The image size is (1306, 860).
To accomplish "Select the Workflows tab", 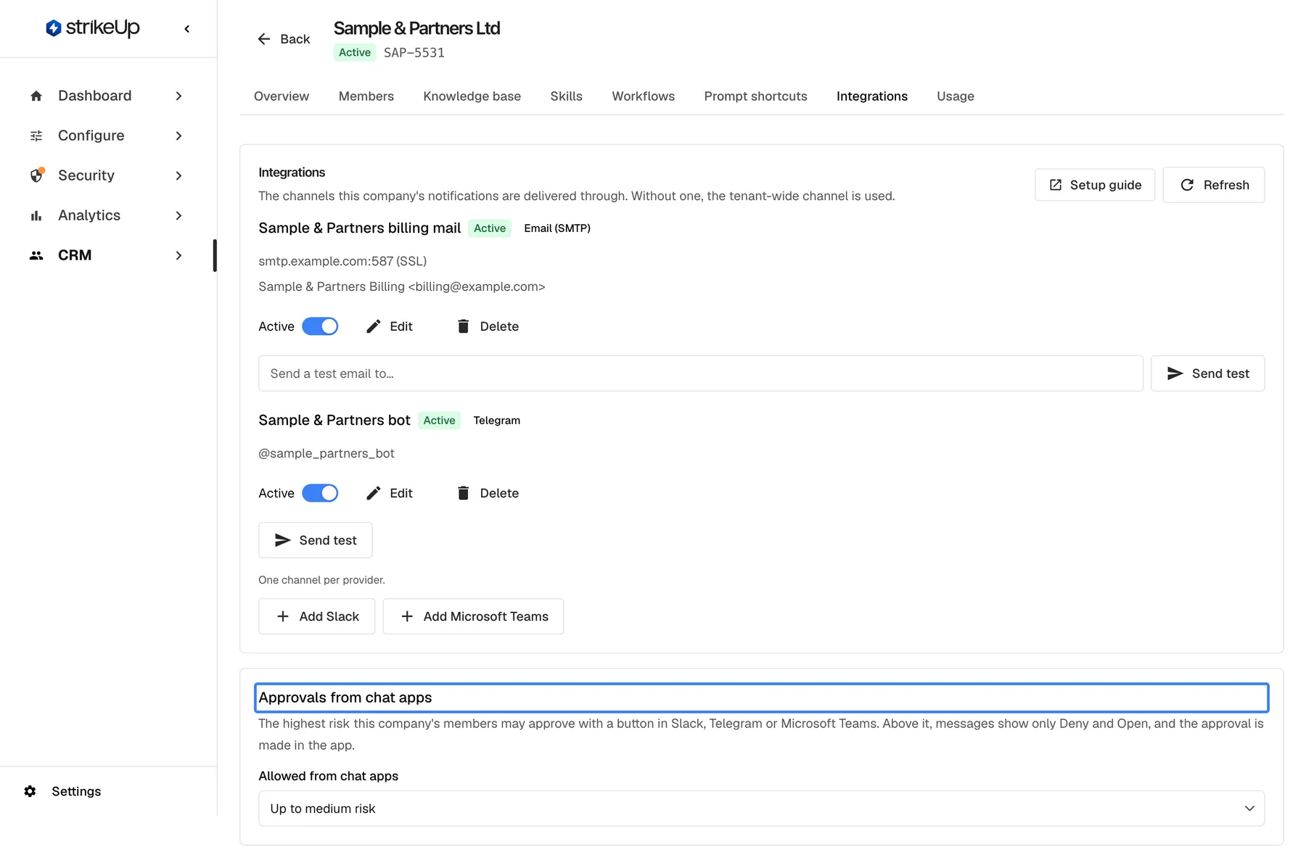I will [644, 96].
